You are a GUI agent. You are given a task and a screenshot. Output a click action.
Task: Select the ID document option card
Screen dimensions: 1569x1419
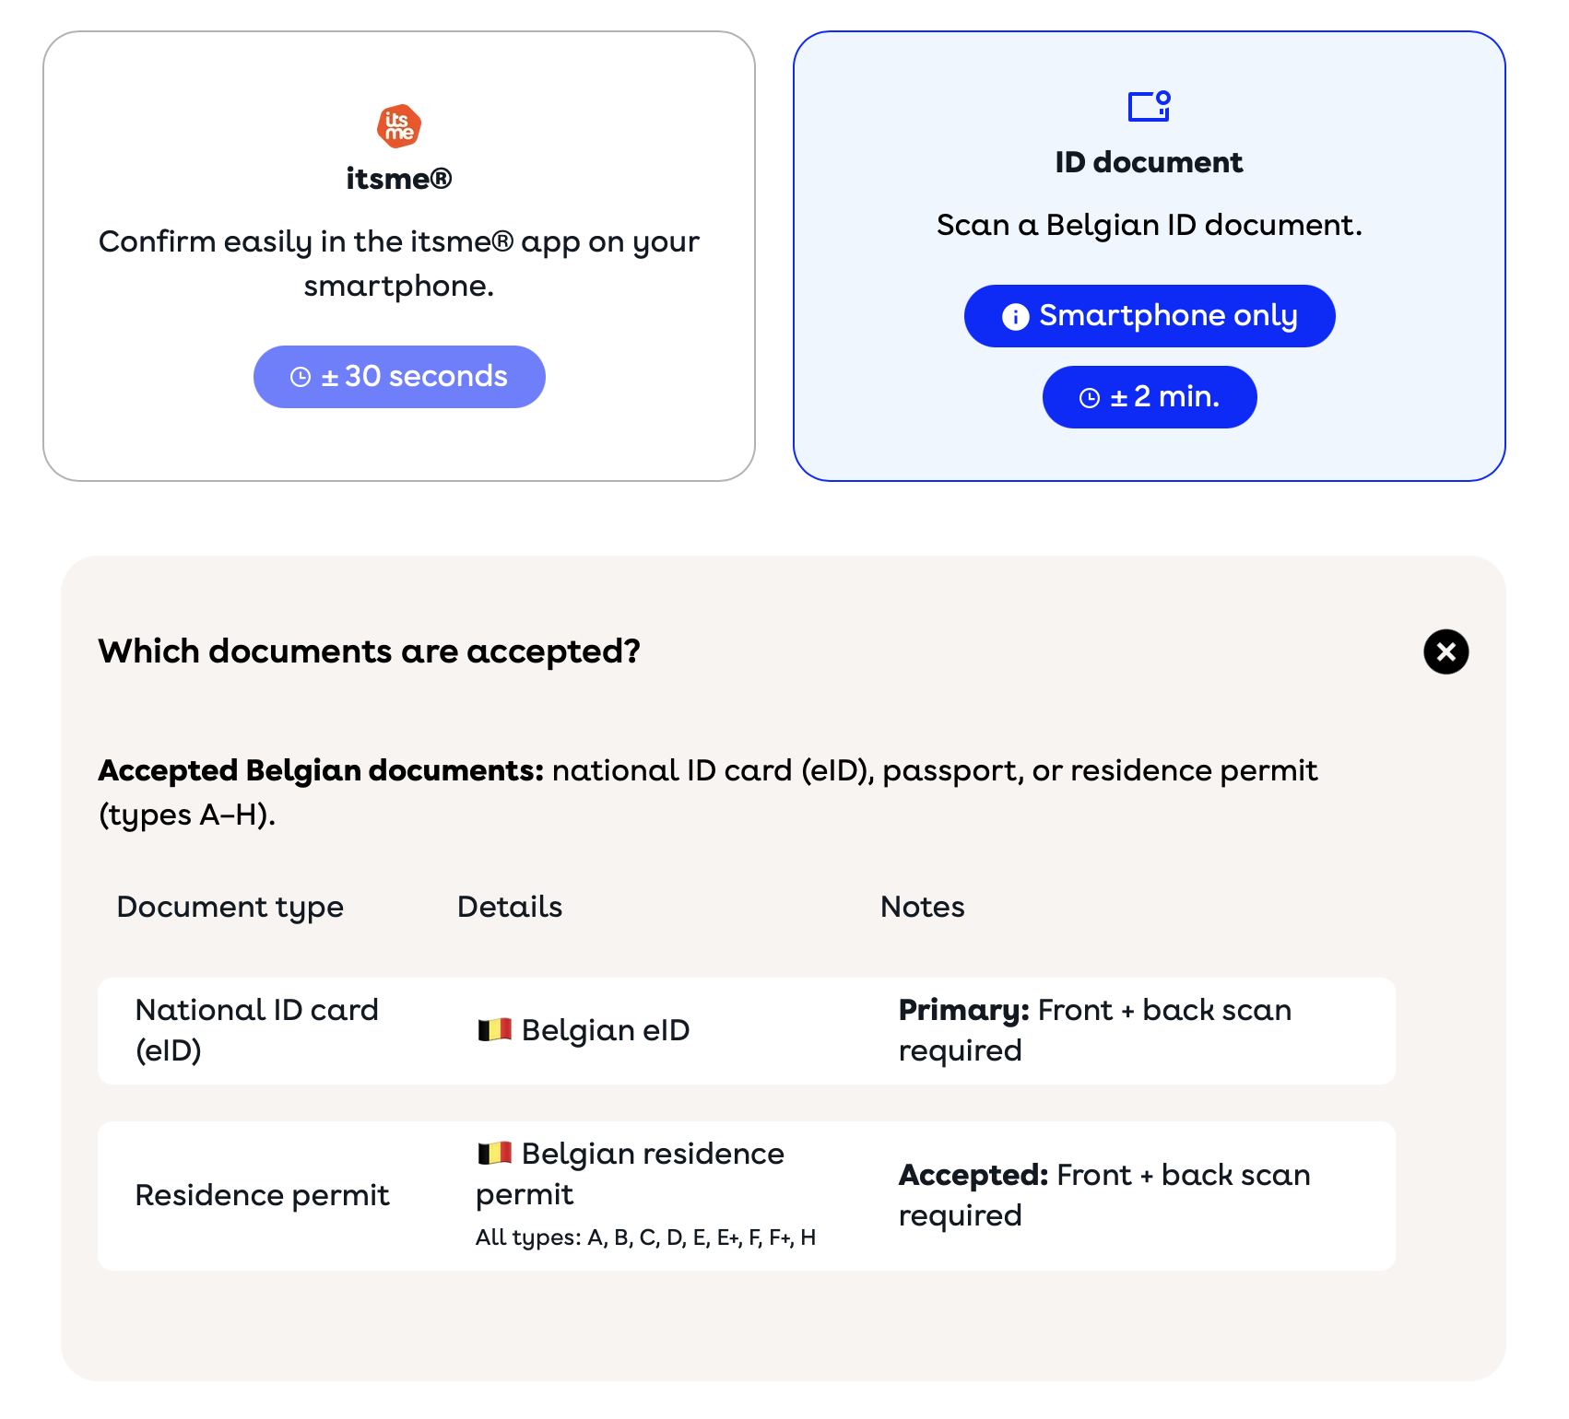tap(1150, 256)
